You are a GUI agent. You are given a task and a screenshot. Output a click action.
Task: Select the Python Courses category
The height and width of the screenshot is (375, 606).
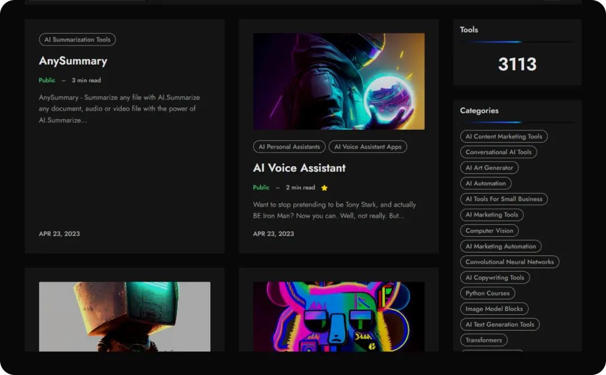click(x=488, y=293)
